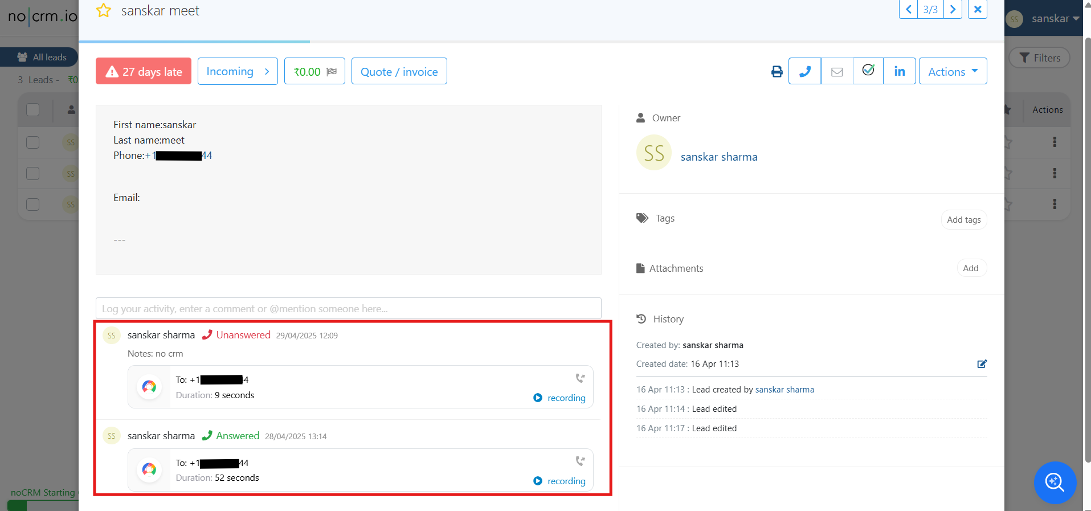Add an attachment
The height and width of the screenshot is (511, 1091).
971,268
